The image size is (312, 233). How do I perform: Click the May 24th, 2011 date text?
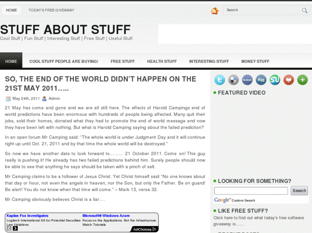pyautogui.click(x=26, y=98)
